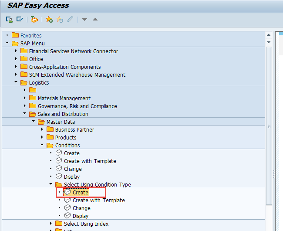Click the unnamed folder icon under Logistics
The width and height of the screenshot is (283, 231).
click(33, 90)
